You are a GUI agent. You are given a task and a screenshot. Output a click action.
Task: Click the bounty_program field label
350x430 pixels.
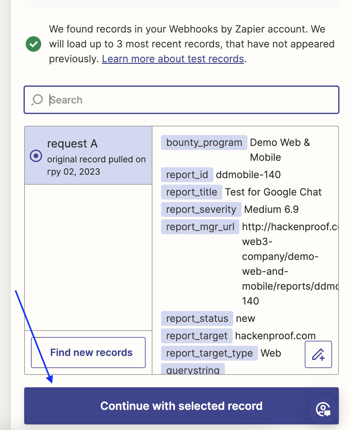(204, 143)
